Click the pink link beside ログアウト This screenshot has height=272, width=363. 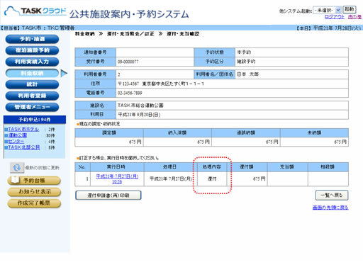click(x=354, y=17)
